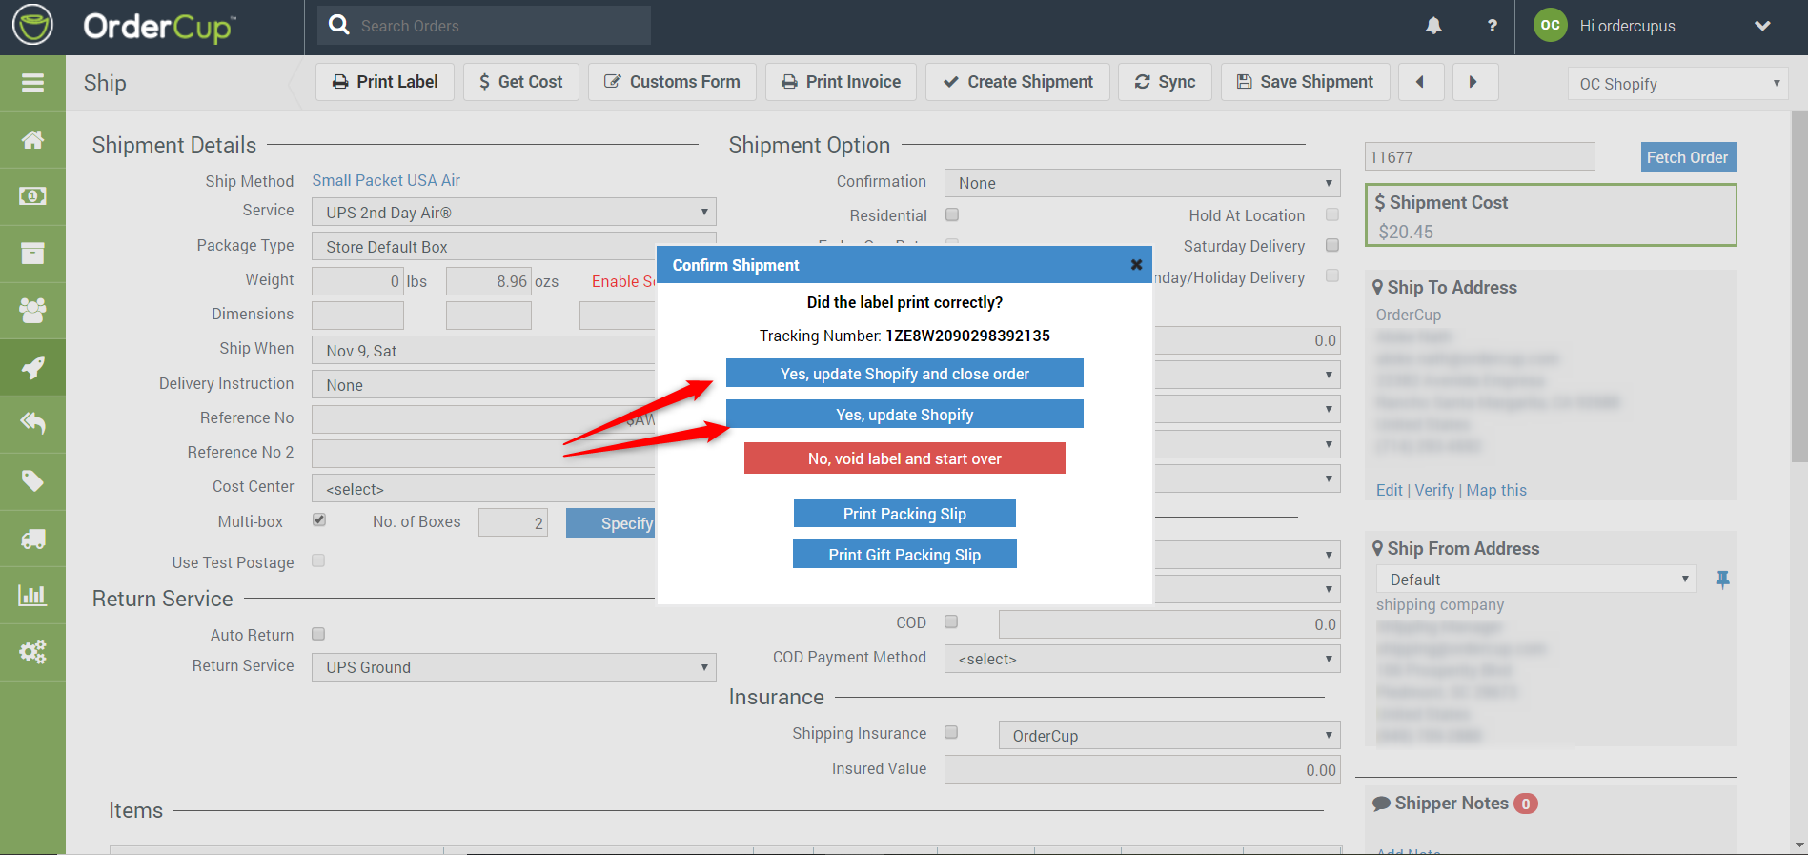The height and width of the screenshot is (855, 1808).
Task: Click the OC user avatar
Action: pyautogui.click(x=1551, y=25)
